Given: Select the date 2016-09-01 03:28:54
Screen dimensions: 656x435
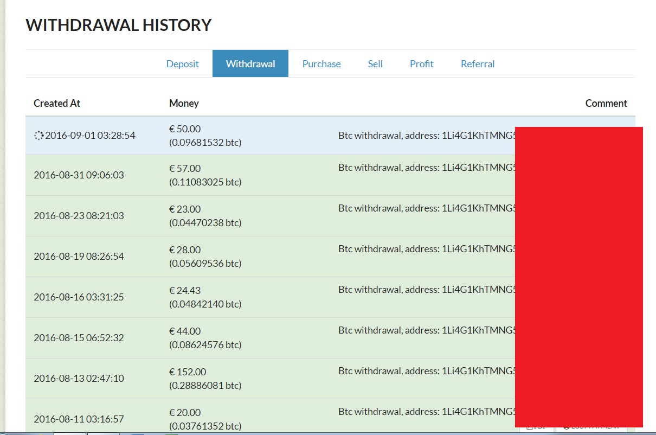Looking at the screenshot, I should [90, 136].
